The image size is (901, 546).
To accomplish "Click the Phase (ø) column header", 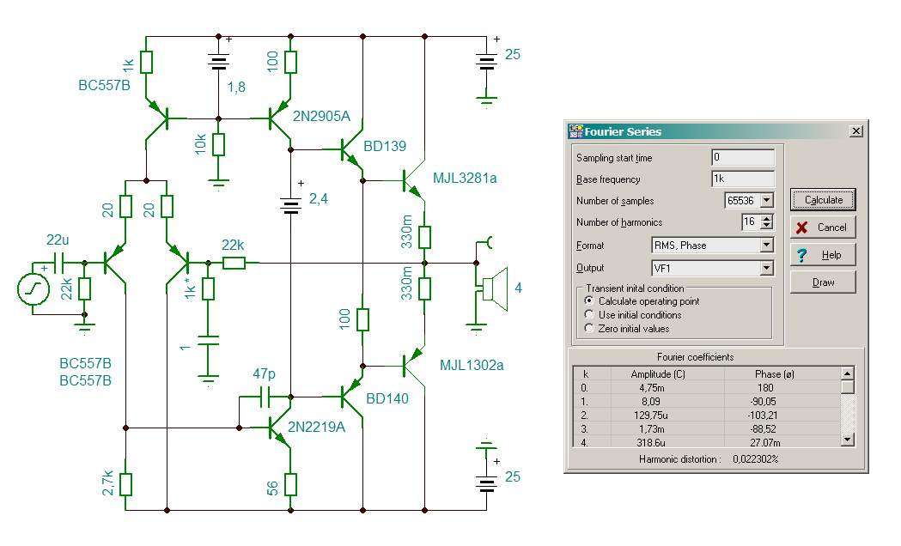I will (775, 374).
